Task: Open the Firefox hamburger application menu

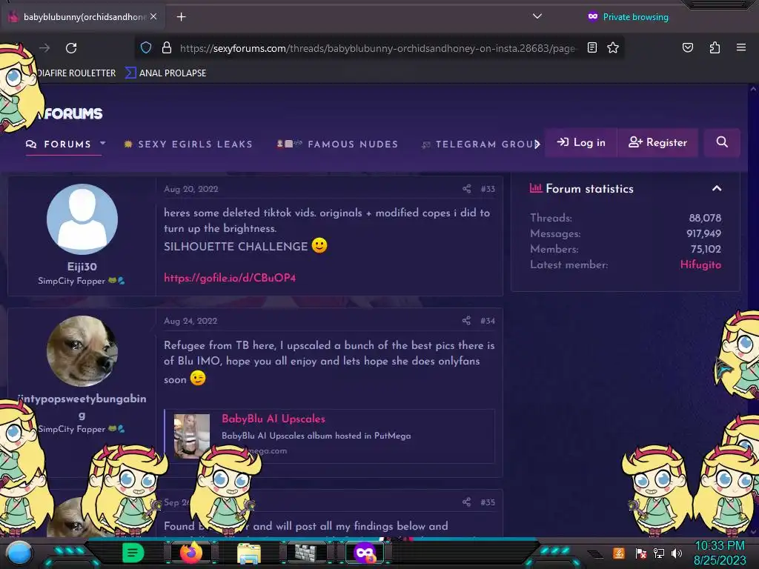Action: pos(740,47)
